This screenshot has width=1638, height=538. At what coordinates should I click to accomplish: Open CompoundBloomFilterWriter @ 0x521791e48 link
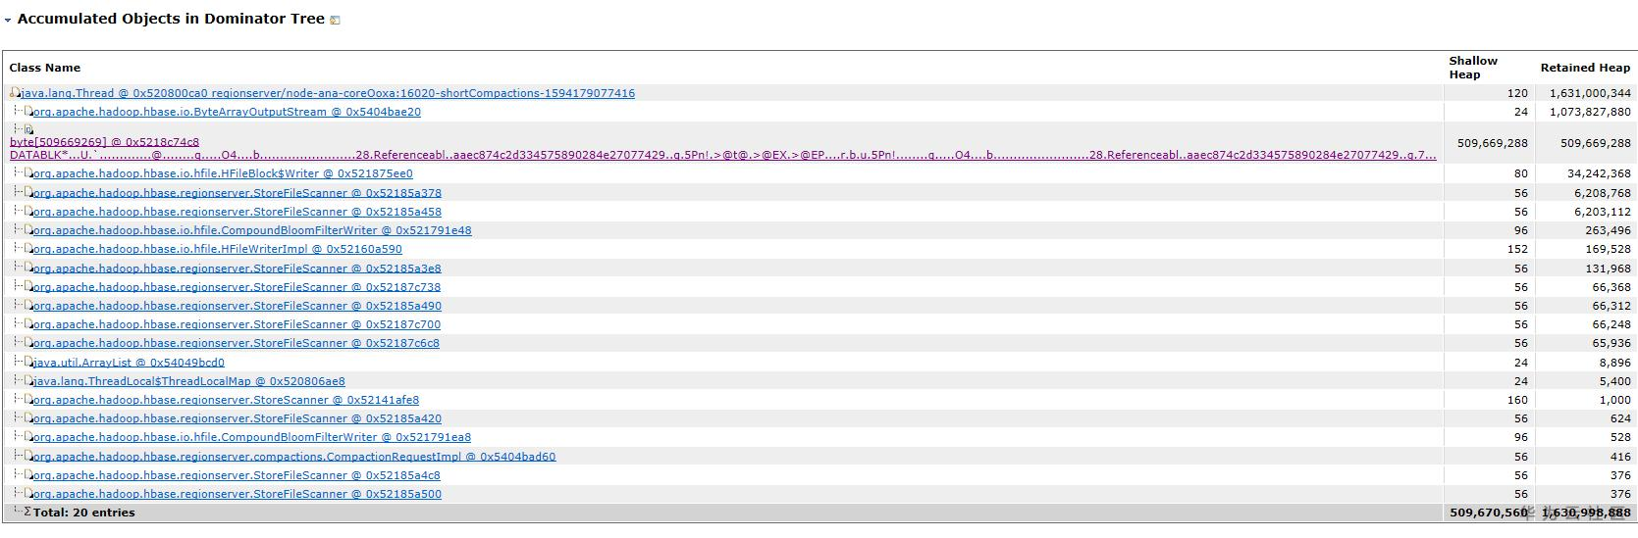tap(251, 230)
